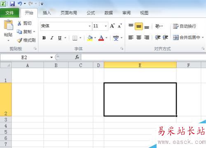Click 合并后居中 (Merge & Center)

[187, 37]
